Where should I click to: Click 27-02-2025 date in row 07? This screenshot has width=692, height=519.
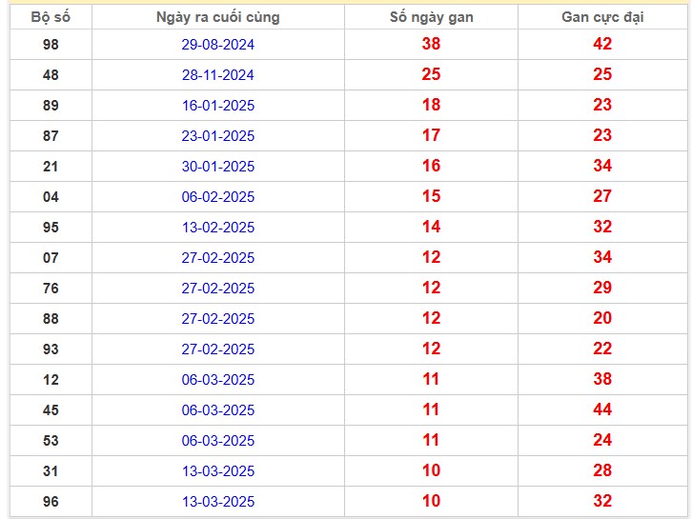pyautogui.click(x=218, y=257)
